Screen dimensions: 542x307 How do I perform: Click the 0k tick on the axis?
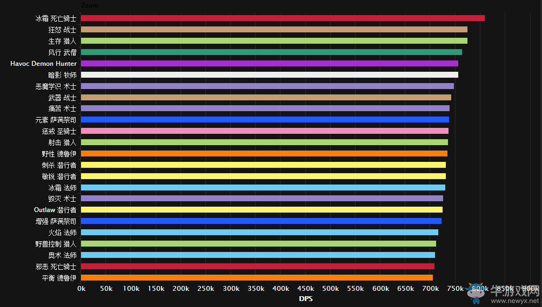[81, 289]
